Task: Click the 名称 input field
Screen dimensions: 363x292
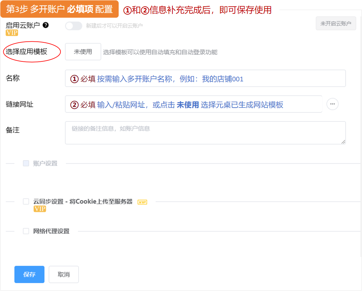Action: (205, 78)
